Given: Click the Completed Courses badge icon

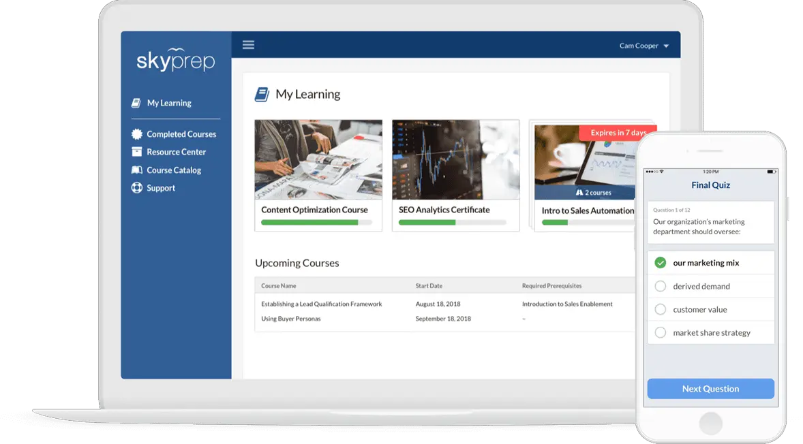Looking at the screenshot, I should 137,134.
